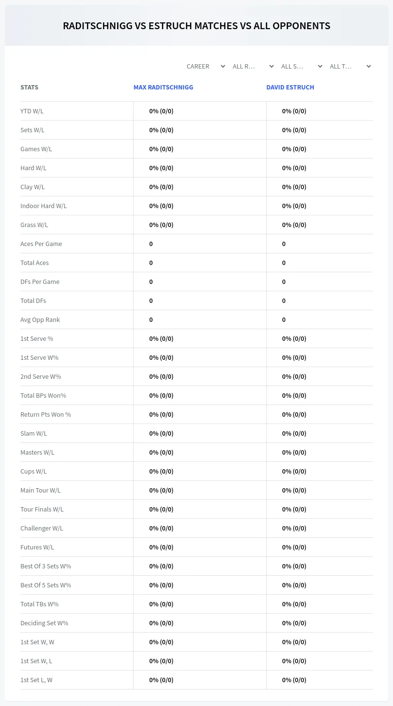Click chevron arrow beside ALL T...

(x=369, y=66)
